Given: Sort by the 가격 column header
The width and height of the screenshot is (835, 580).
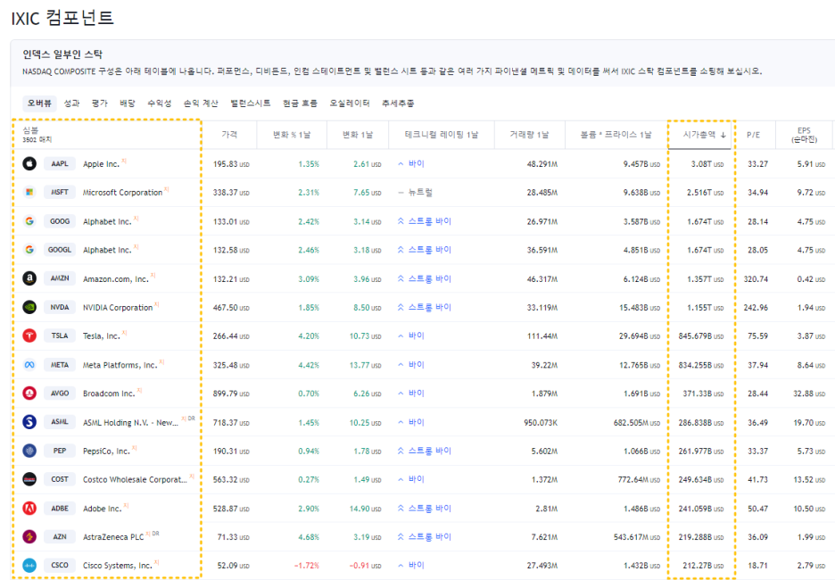Looking at the screenshot, I should 229,135.
